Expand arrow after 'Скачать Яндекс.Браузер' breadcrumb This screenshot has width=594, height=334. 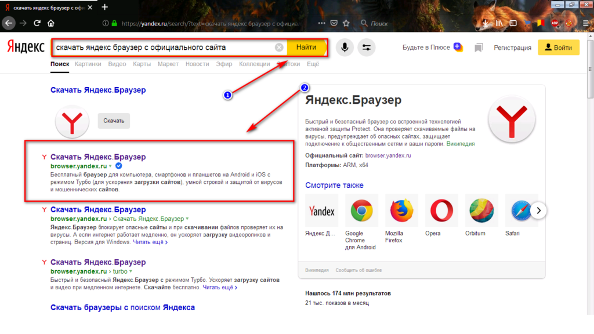point(187,219)
